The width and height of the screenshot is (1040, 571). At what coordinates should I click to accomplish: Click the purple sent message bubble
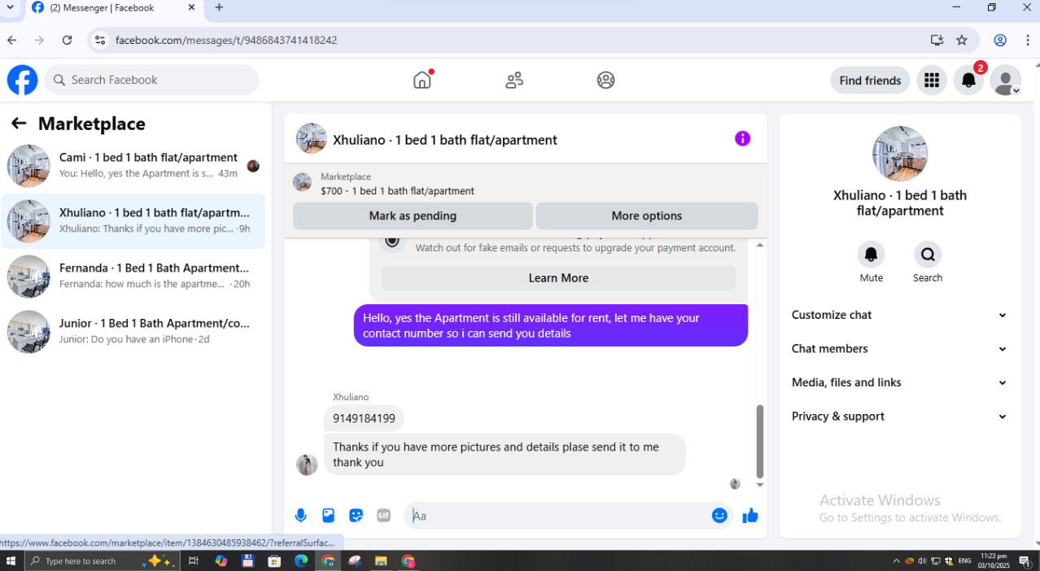(x=551, y=325)
